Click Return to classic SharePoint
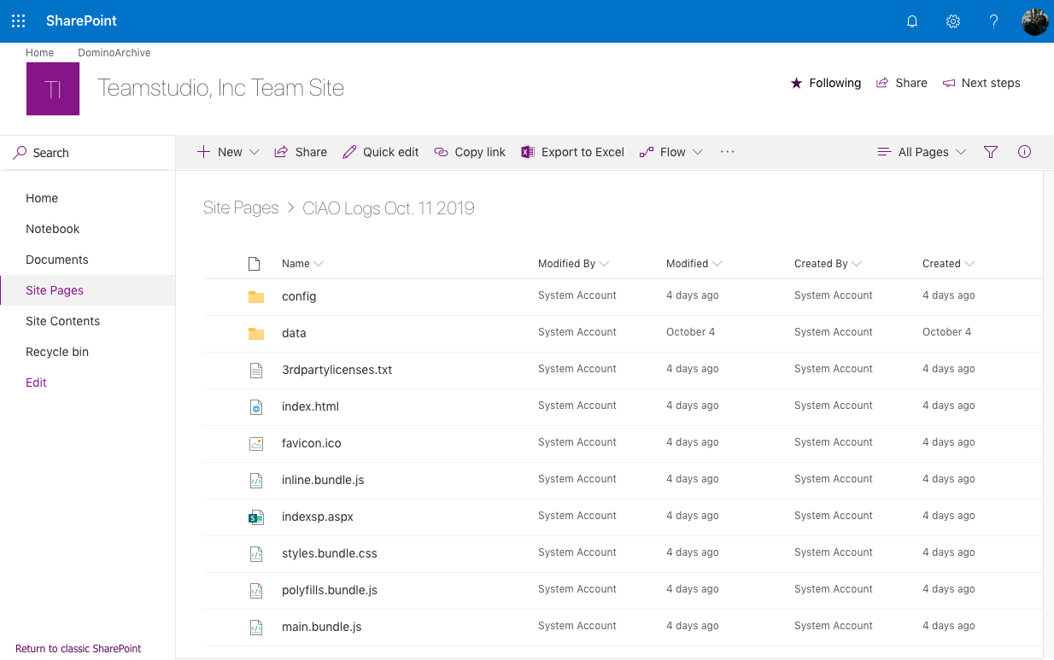 (x=78, y=648)
